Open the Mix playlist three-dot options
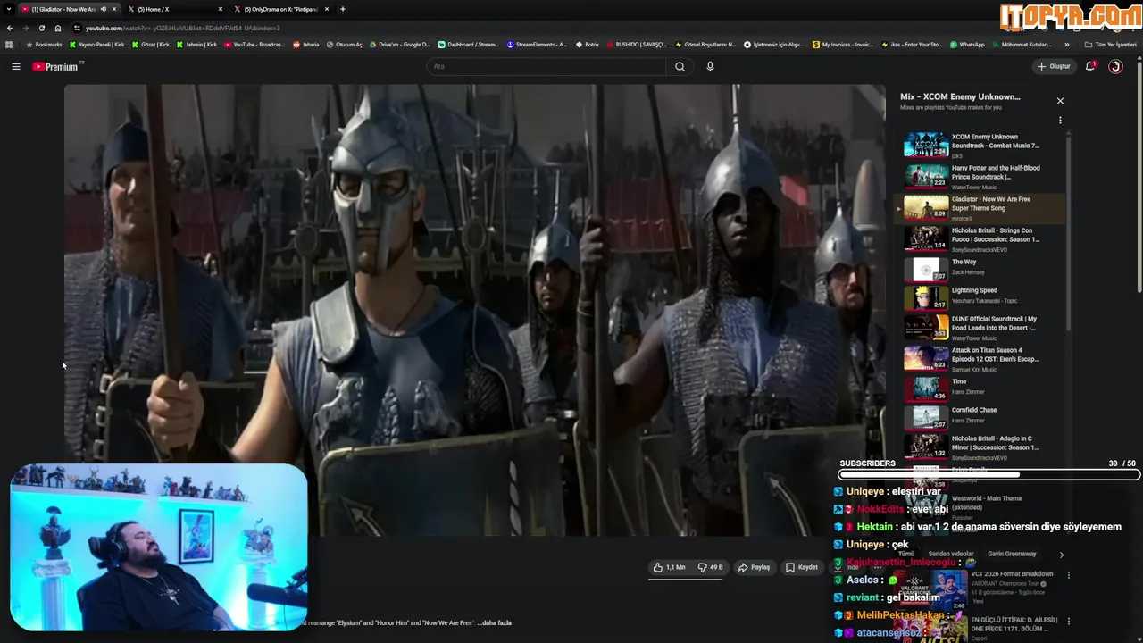 click(x=1060, y=121)
